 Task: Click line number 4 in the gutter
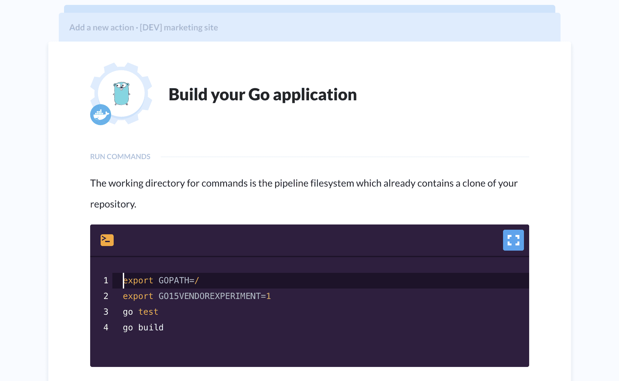coord(106,328)
